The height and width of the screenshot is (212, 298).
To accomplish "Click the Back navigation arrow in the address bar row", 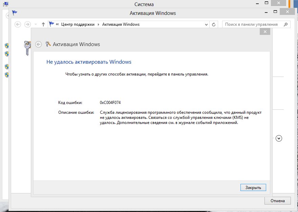I will point(18,24).
